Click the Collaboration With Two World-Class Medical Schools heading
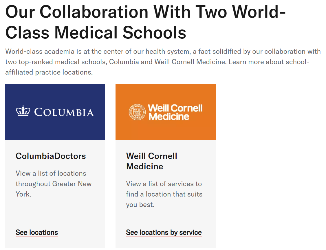Viewport: 326px width, 250px height. coord(146,22)
